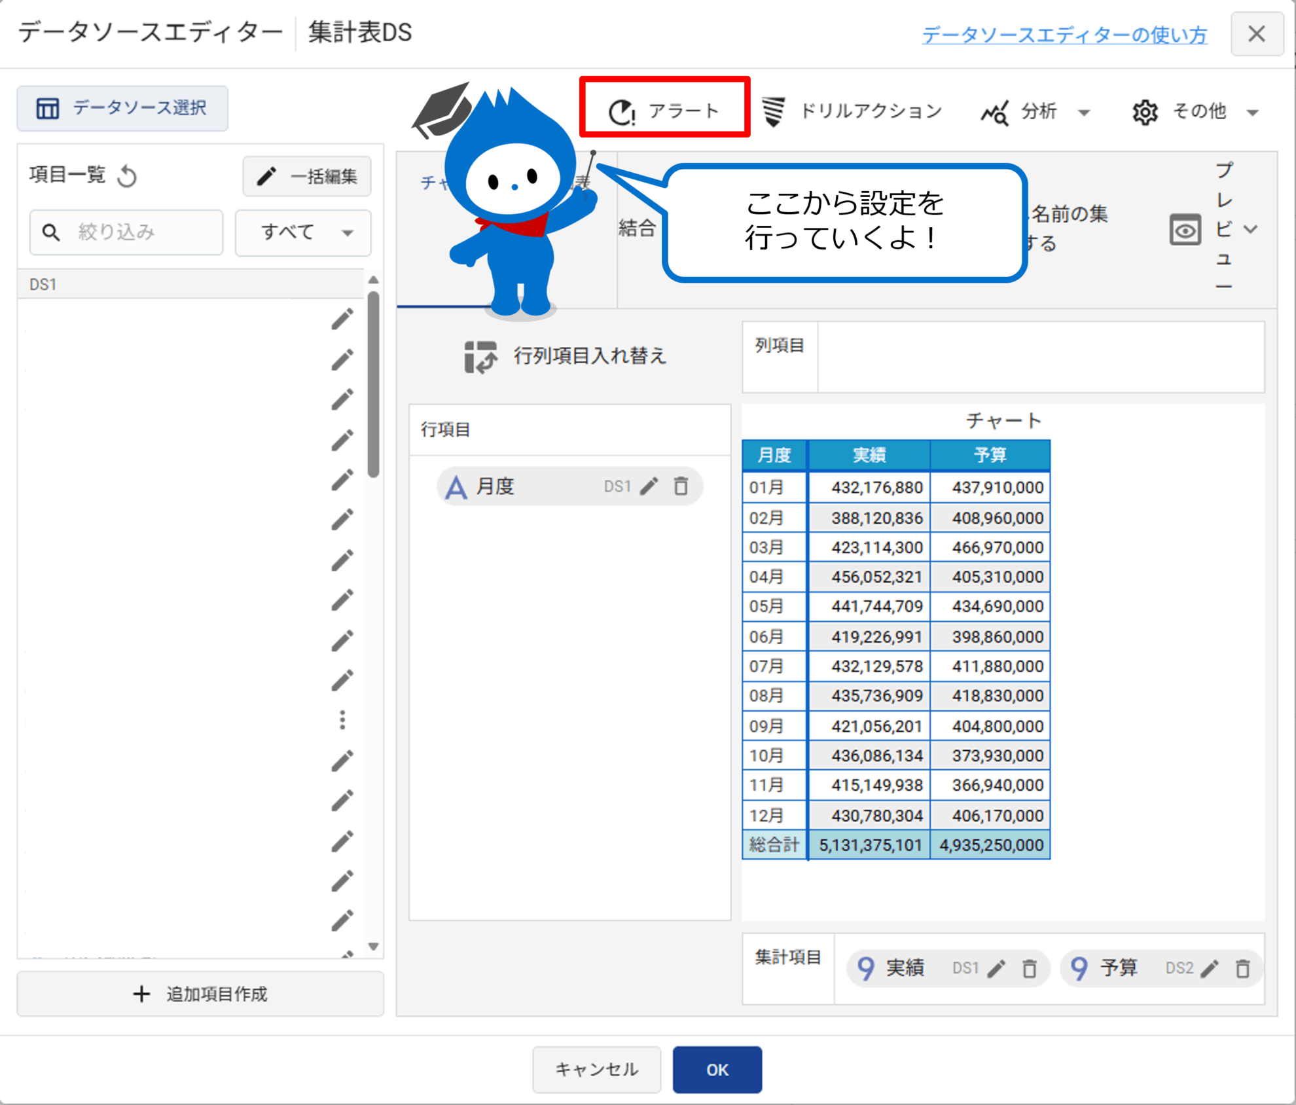Viewport: 1296px width, 1105px height.
Task: Delete the 予算 aggregate item
Action: click(x=1242, y=968)
